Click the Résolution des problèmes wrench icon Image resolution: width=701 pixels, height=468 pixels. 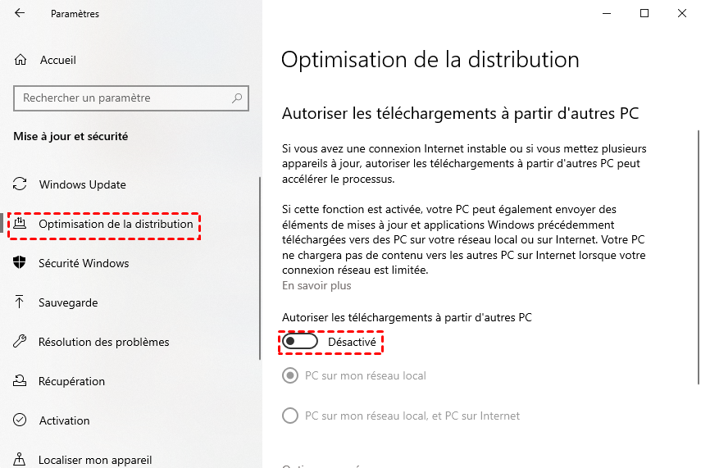(20, 342)
